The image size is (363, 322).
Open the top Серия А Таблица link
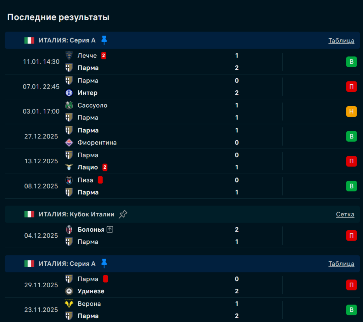coord(341,40)
